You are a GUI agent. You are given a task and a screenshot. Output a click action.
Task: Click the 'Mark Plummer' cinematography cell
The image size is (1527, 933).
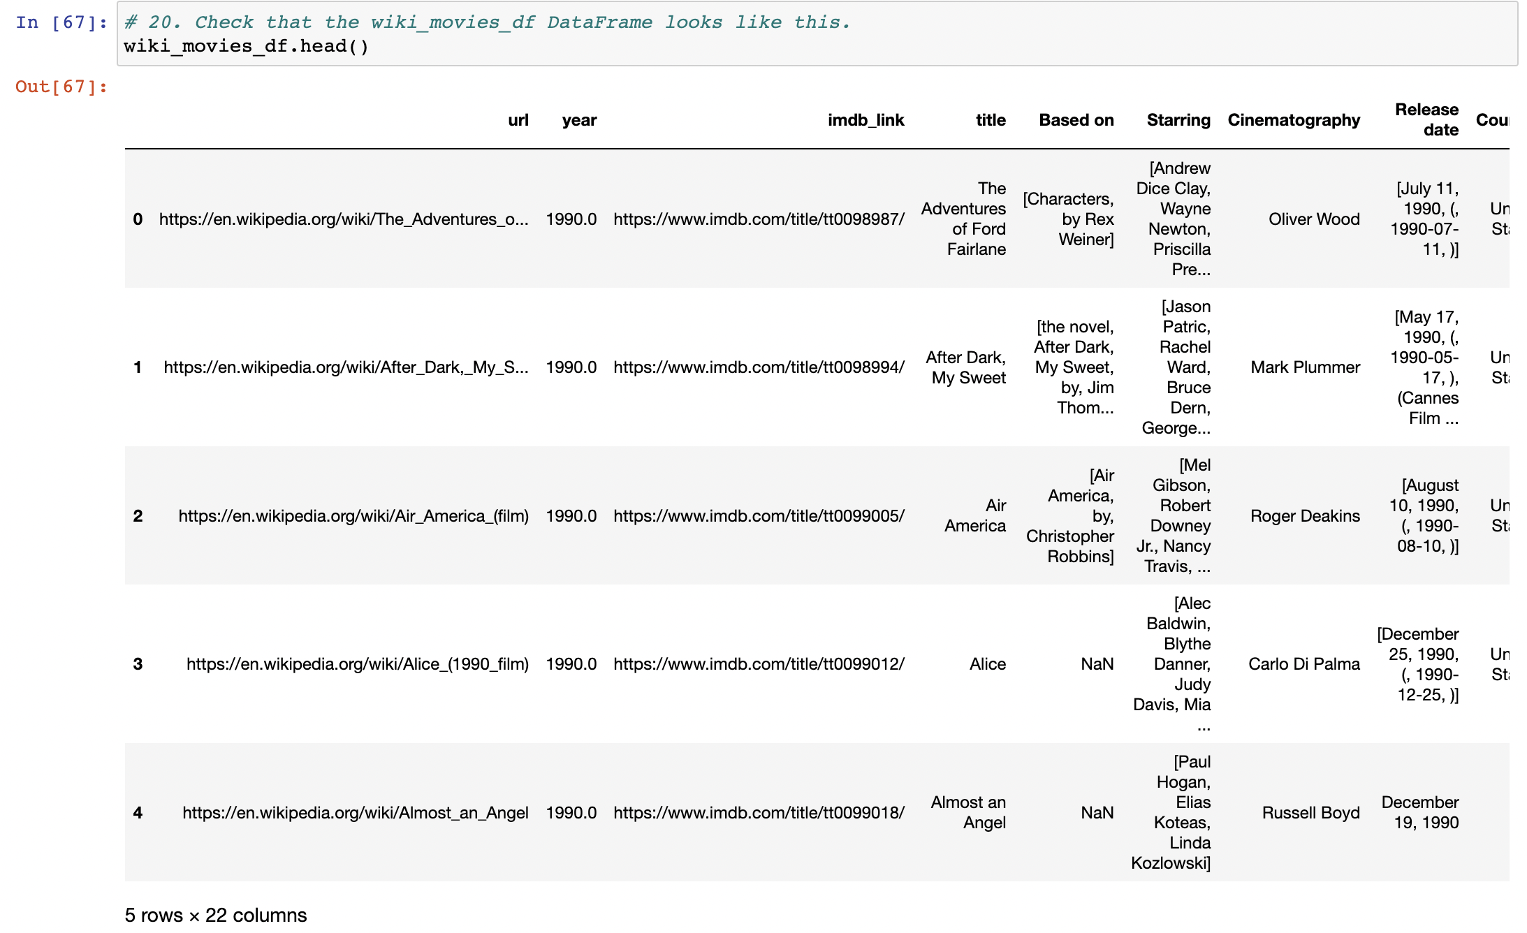click(x=1306, y=367)
